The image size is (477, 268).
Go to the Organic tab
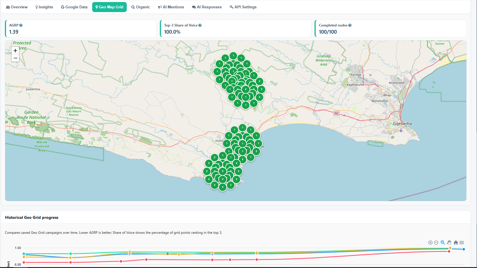point(141,7)
